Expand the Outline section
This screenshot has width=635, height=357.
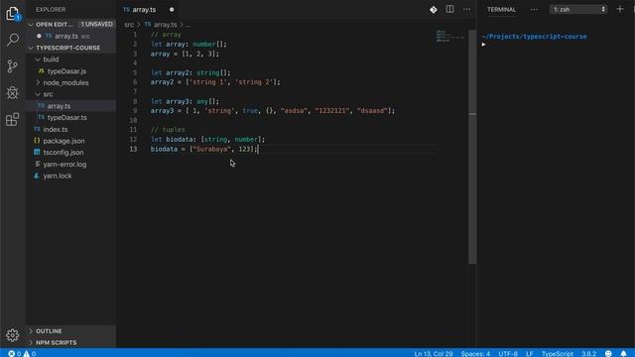coord(70,331)
